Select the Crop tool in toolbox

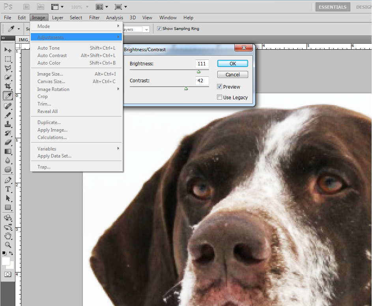coord(7,86)
